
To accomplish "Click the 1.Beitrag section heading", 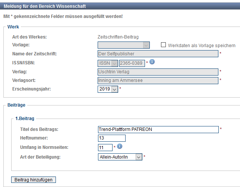I will point(25,119).
